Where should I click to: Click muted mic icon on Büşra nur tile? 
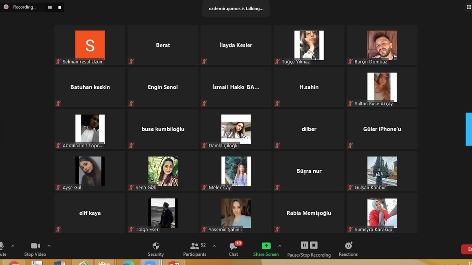[x=277, y=188]
